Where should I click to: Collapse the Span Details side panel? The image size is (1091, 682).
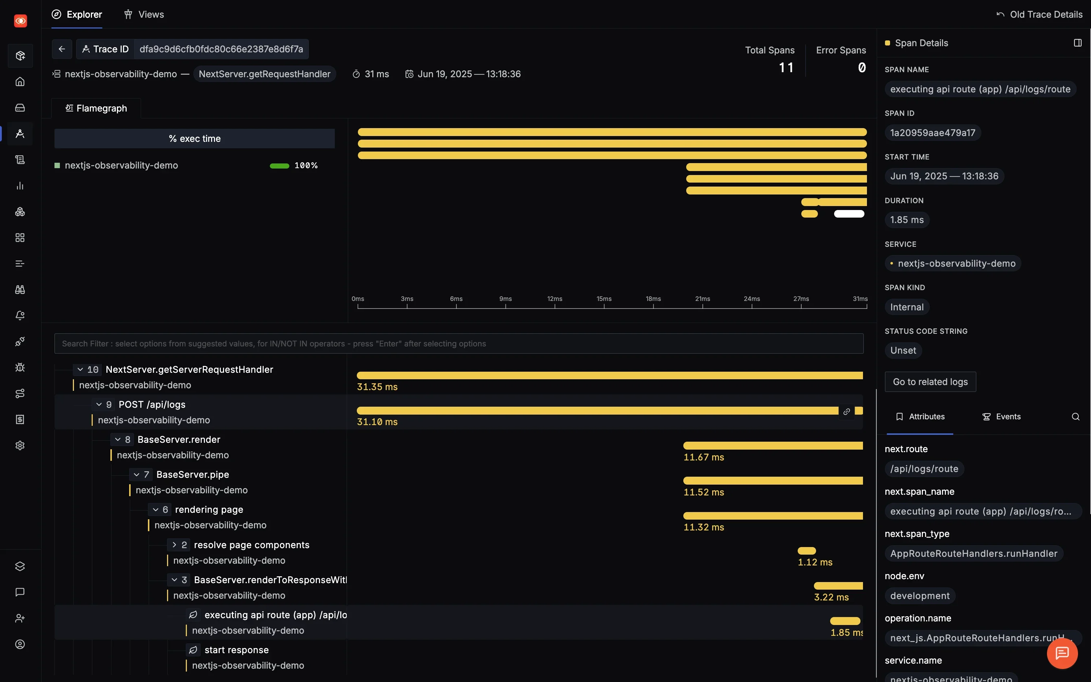[x=1078, y=43]
